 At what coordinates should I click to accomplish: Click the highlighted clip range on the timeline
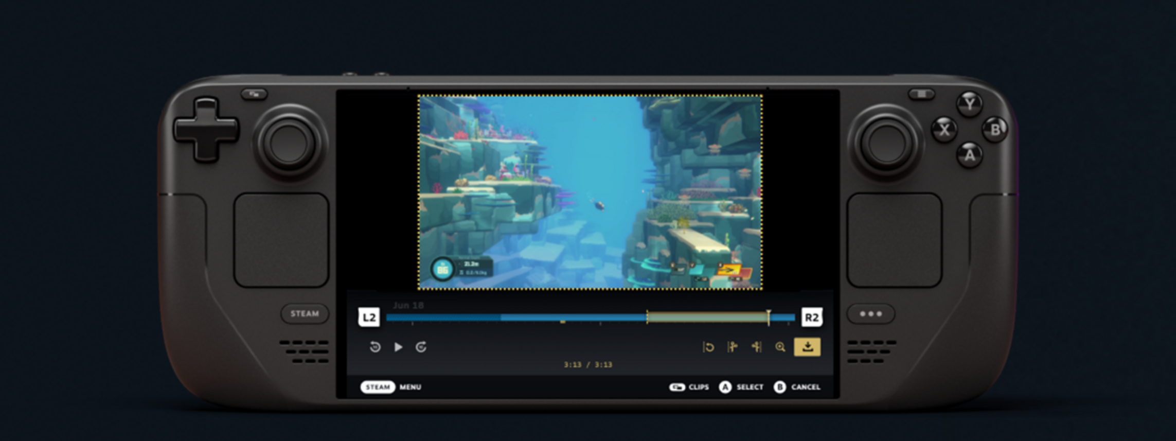[707, 318]
